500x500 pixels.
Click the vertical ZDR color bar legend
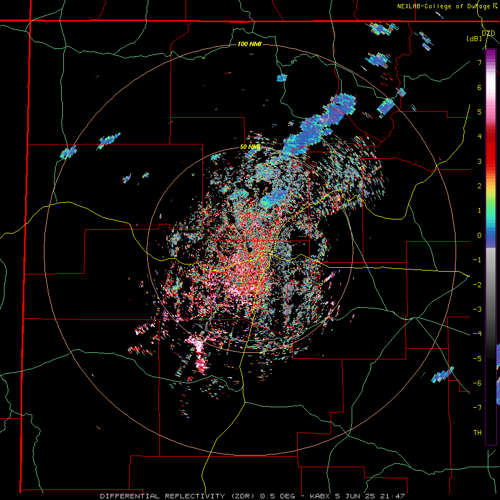[x=491, y=247]
